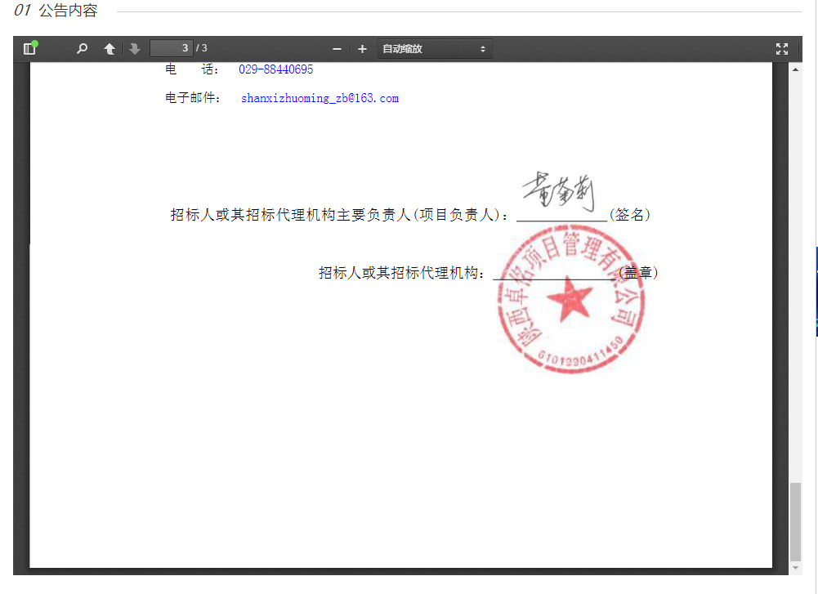Zoom out using the minus button
Screen dimensions: 818x594
337,49
